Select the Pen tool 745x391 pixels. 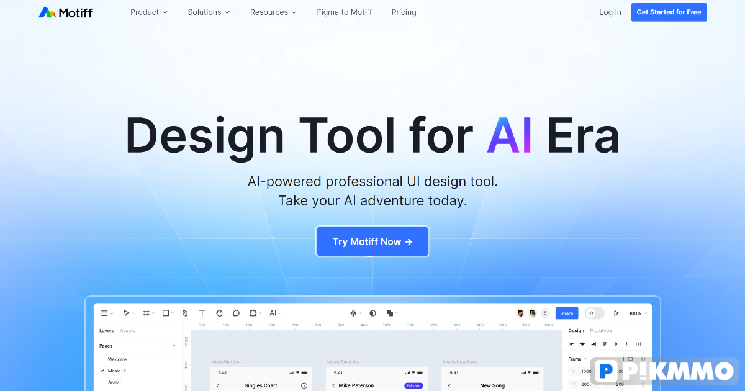click(185, 313)
